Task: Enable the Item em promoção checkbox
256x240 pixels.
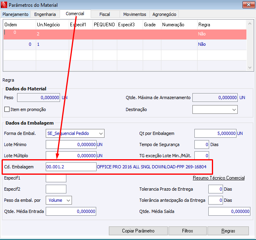Action: (7, 109)
